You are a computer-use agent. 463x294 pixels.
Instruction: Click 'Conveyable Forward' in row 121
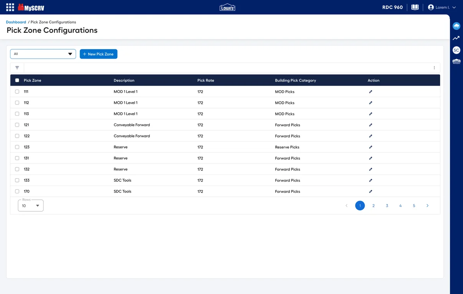point(132,125)
